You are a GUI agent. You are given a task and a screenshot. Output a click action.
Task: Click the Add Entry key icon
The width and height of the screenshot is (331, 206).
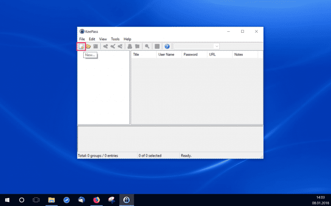(105, 46)
